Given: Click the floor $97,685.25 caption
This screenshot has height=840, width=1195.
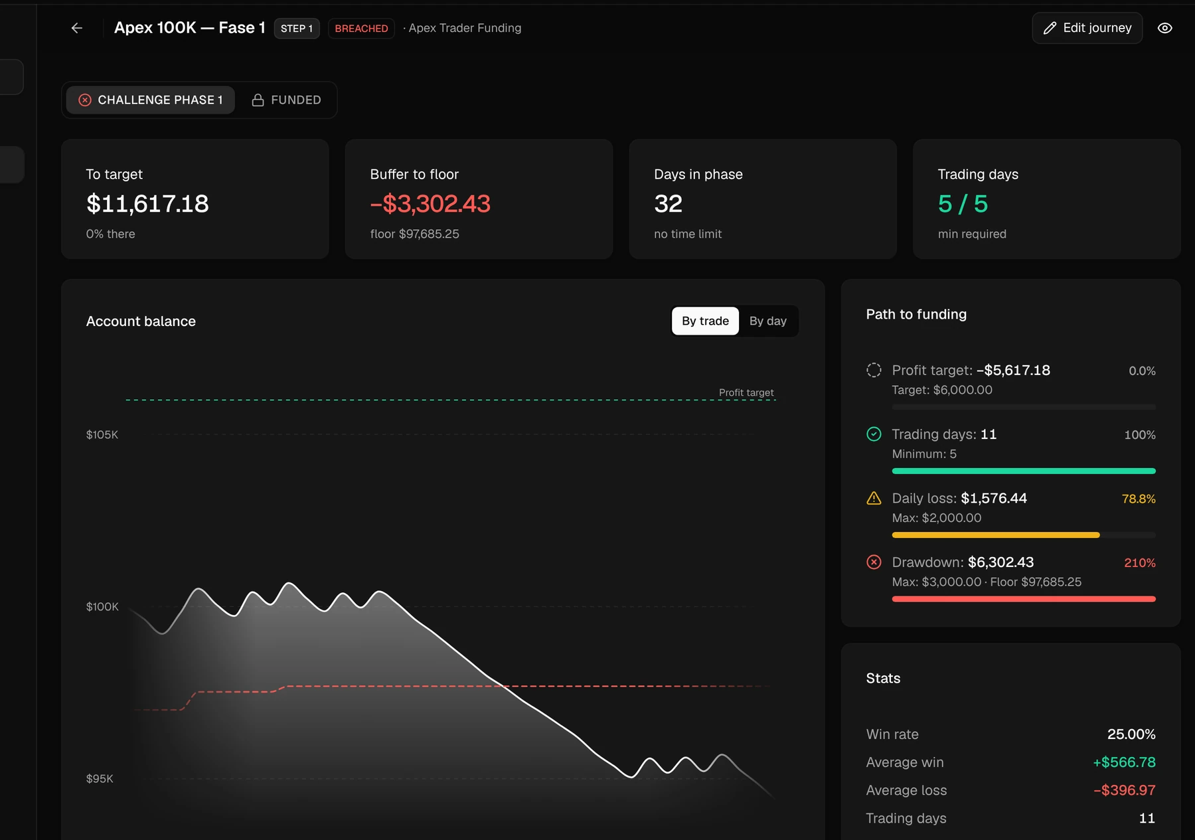Looking at the screenshot, I should click(415, 234).
